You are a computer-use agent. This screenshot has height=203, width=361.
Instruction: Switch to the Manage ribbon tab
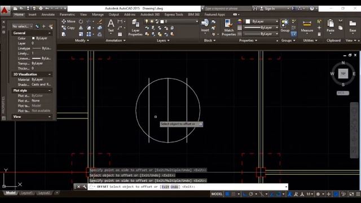[x=98, y=15]
